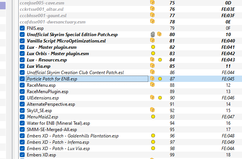Click the archive icon for Vanilla Script MicroOptimizations.esl
Viewport: 242px width, 159px height.
[152, 40]
